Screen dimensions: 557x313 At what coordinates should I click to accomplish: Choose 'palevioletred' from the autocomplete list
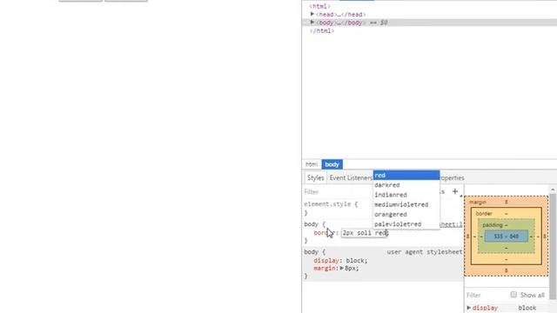pos(406,224)
